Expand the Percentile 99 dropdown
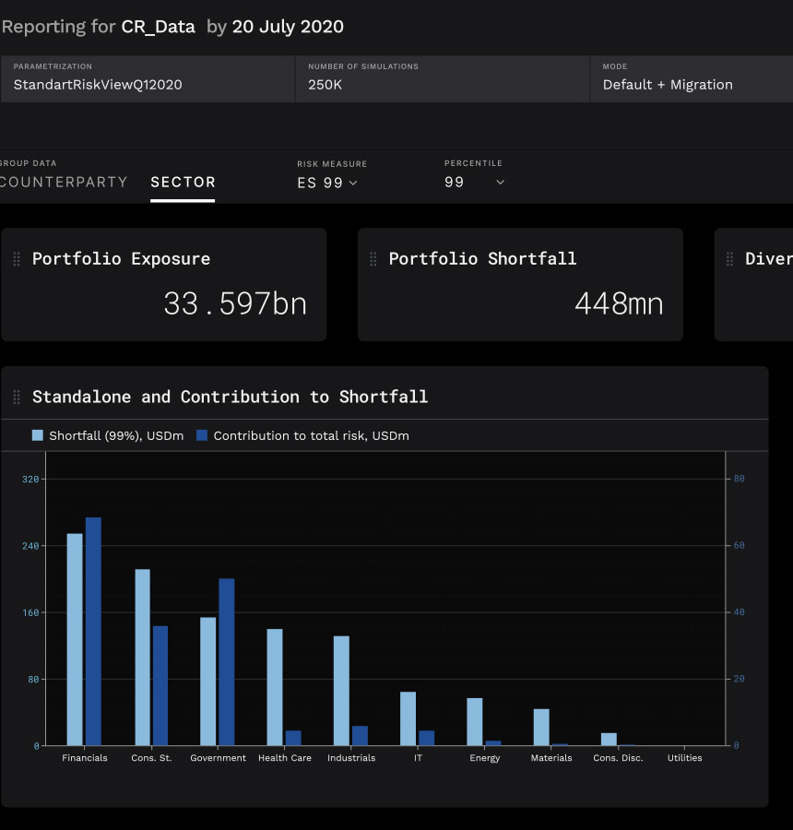The image size is (793, 830). click(475, 183)
